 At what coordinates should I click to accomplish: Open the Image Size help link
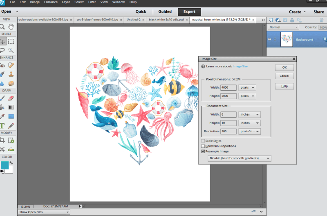[240, 67]
